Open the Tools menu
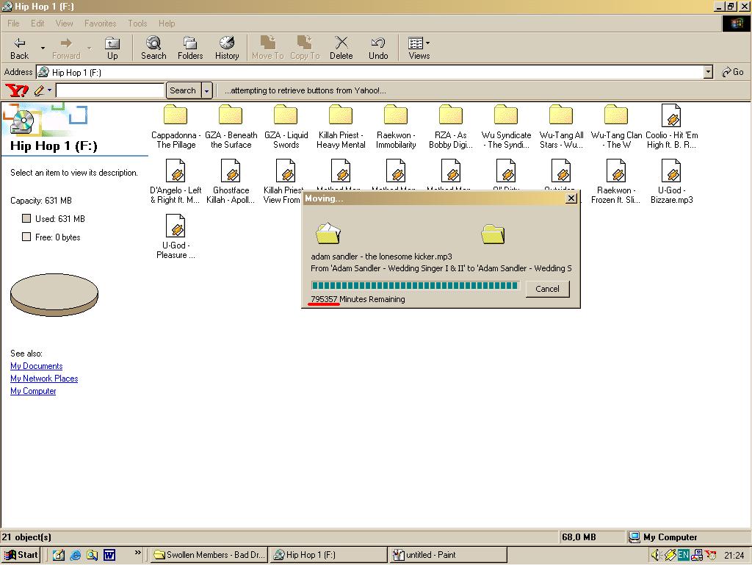This screenshot has height=588, width=752. 137,23
